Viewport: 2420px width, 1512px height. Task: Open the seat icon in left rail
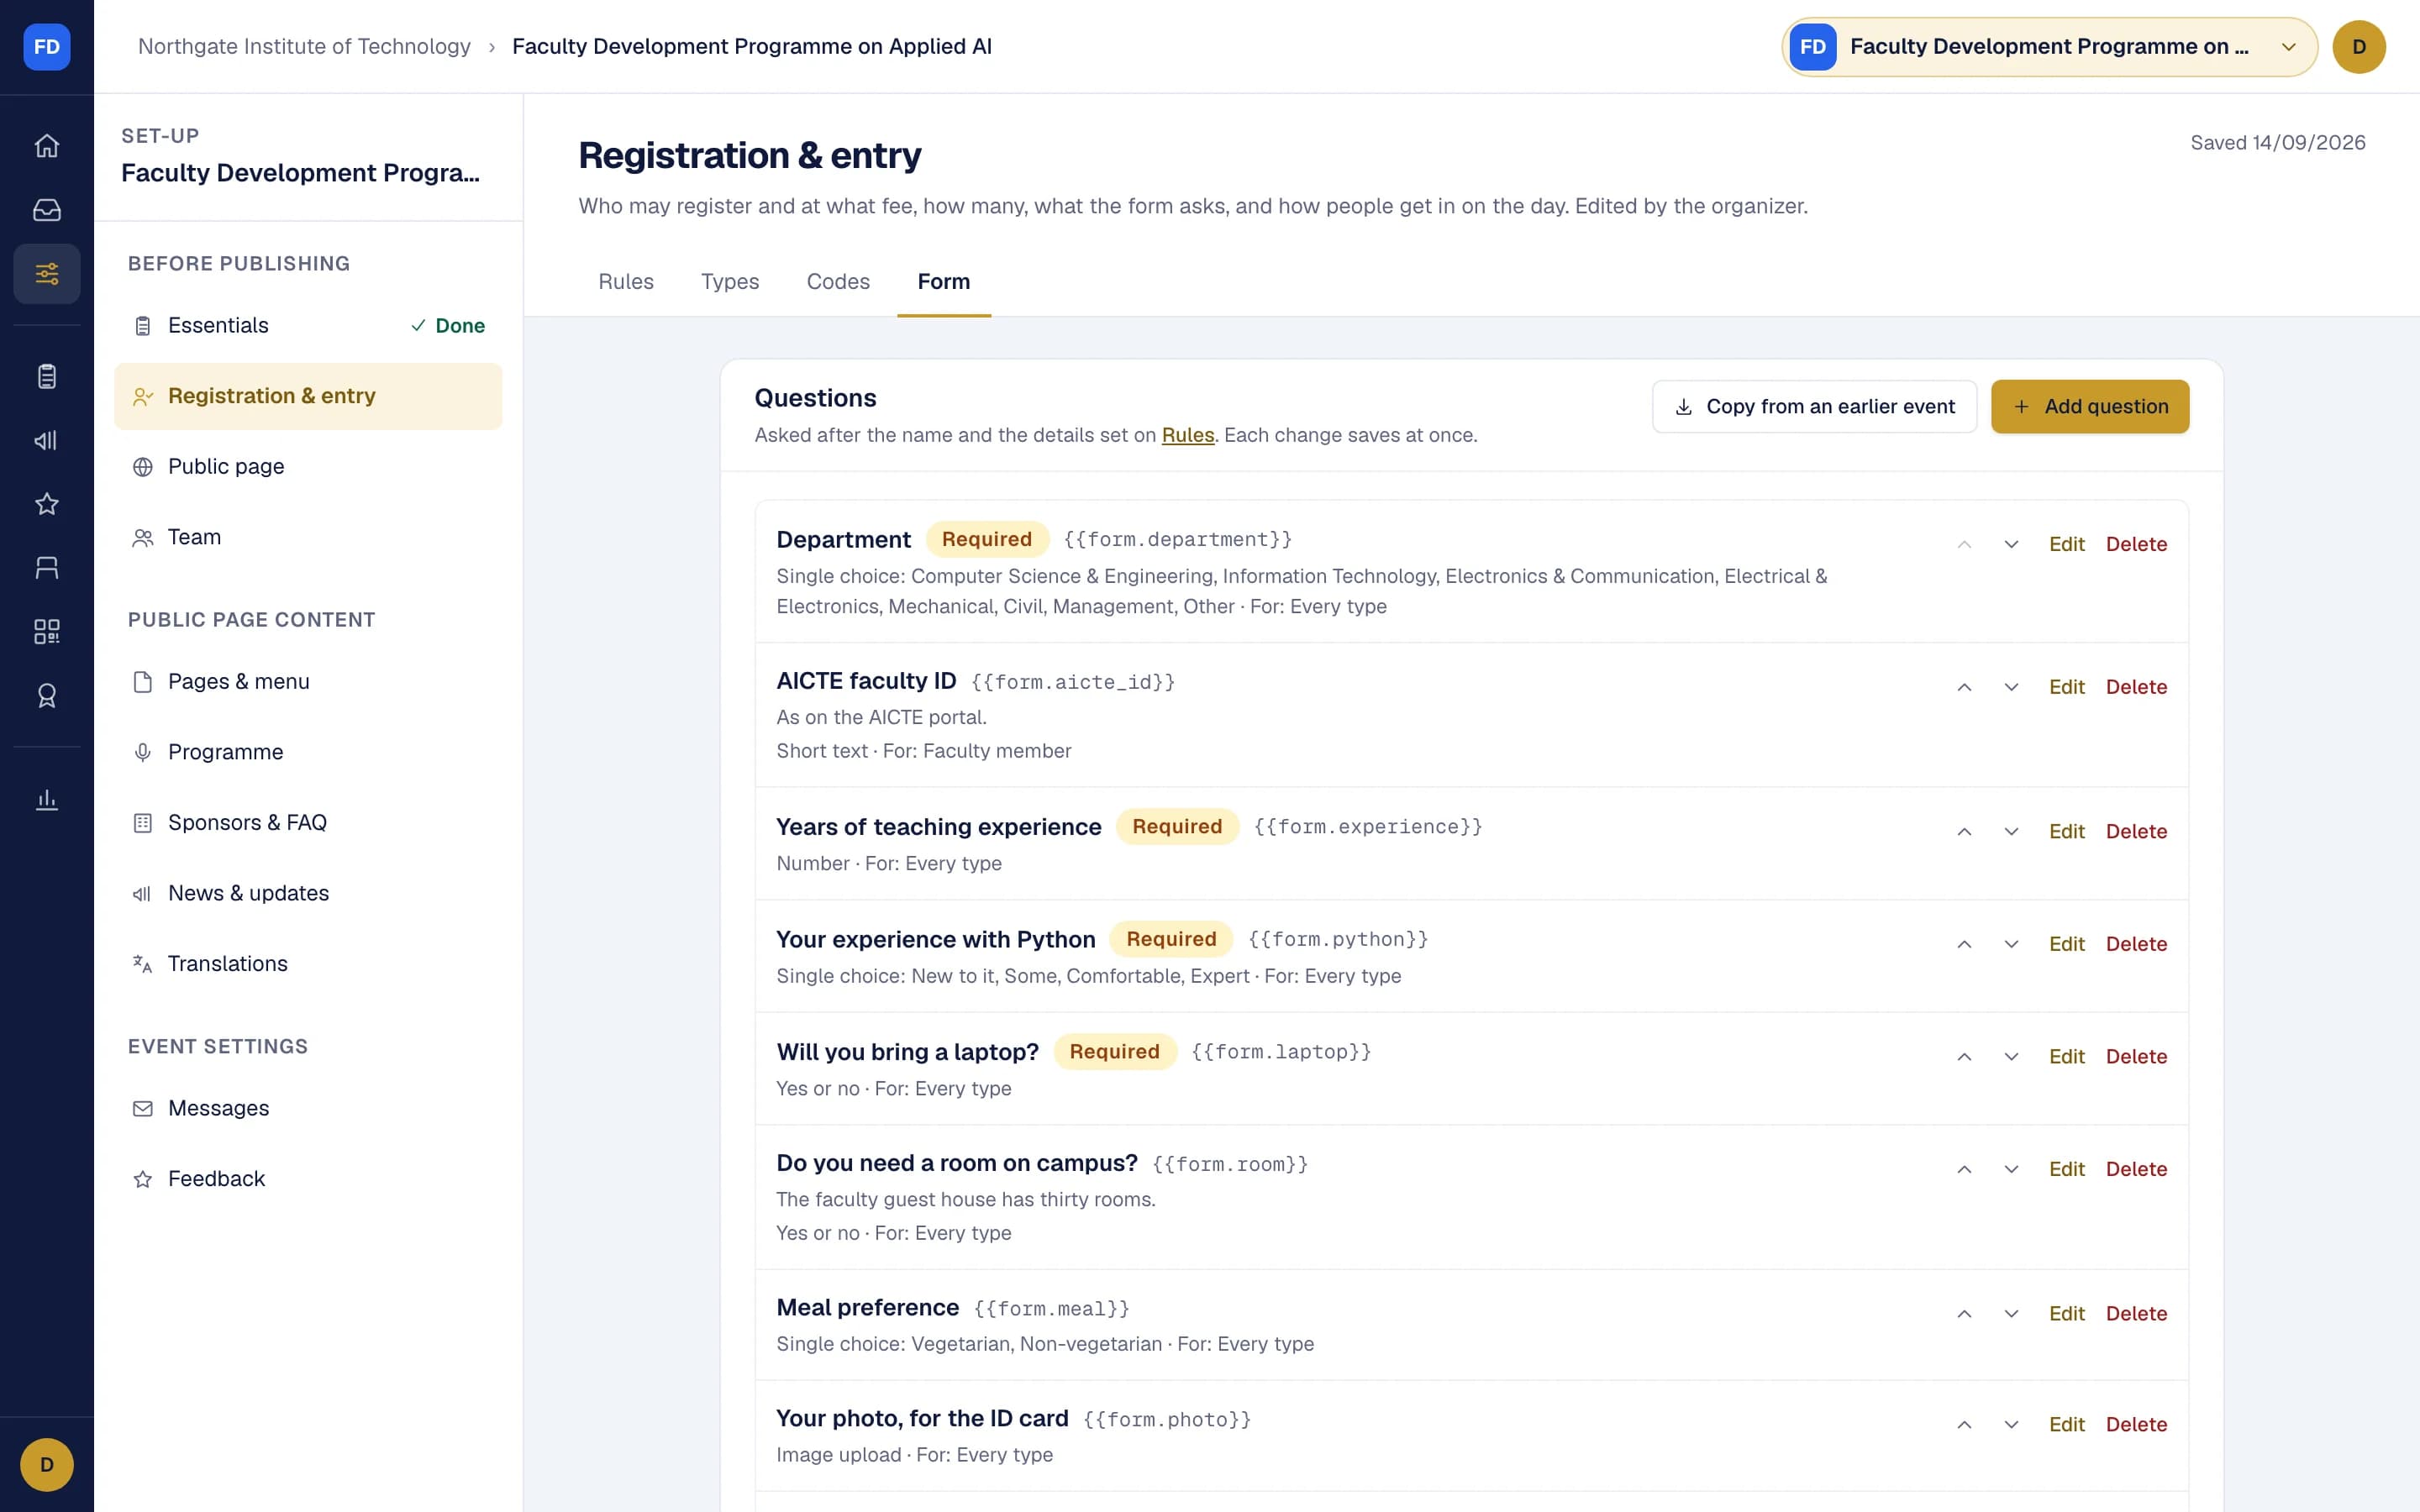pos(47,568)
